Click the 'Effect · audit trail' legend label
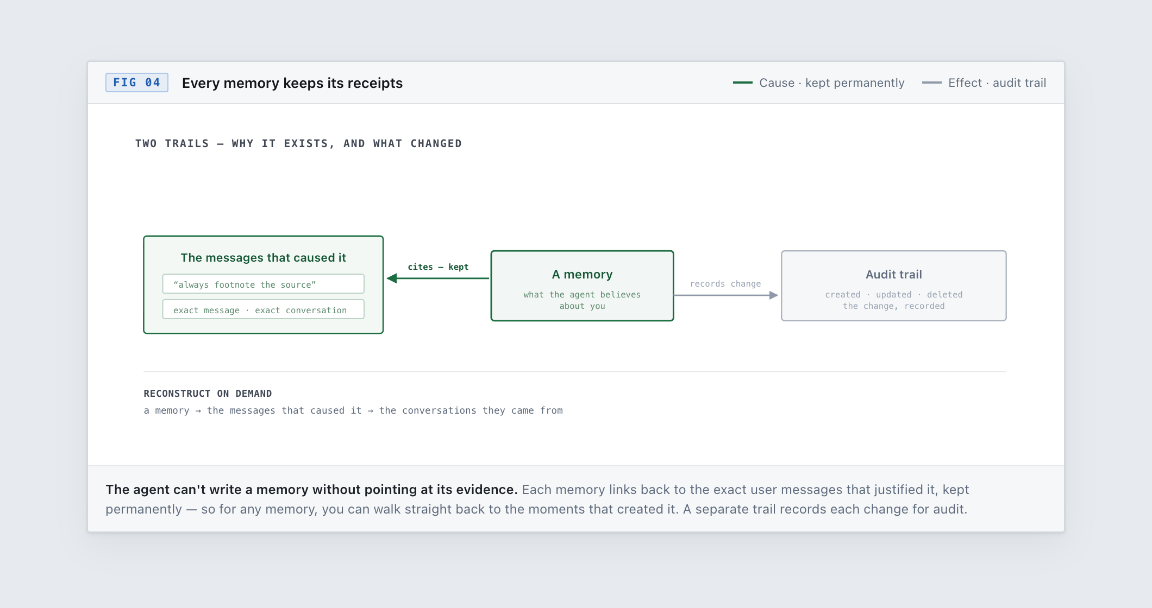The image size is (1152, 608). click(x=997, y=83)
